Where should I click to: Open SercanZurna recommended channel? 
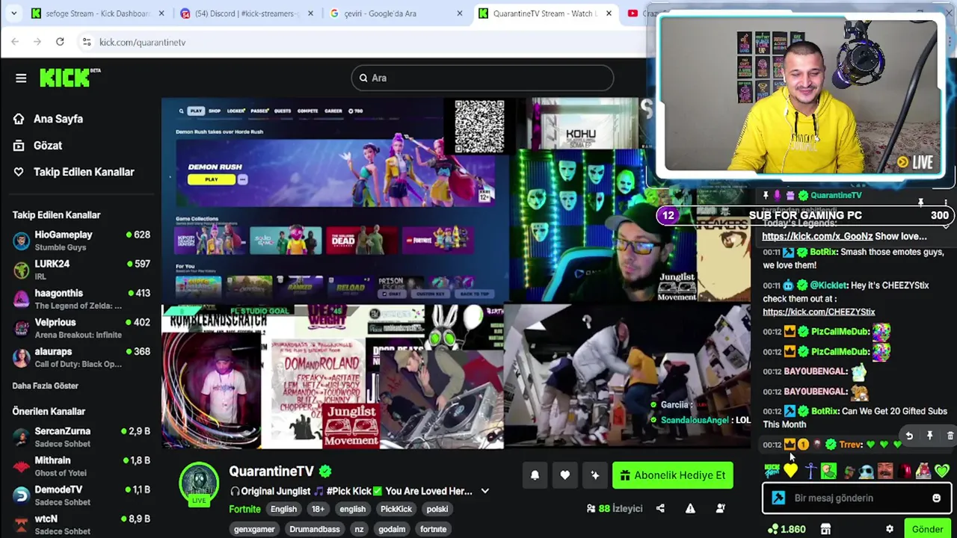pos(81,437)
